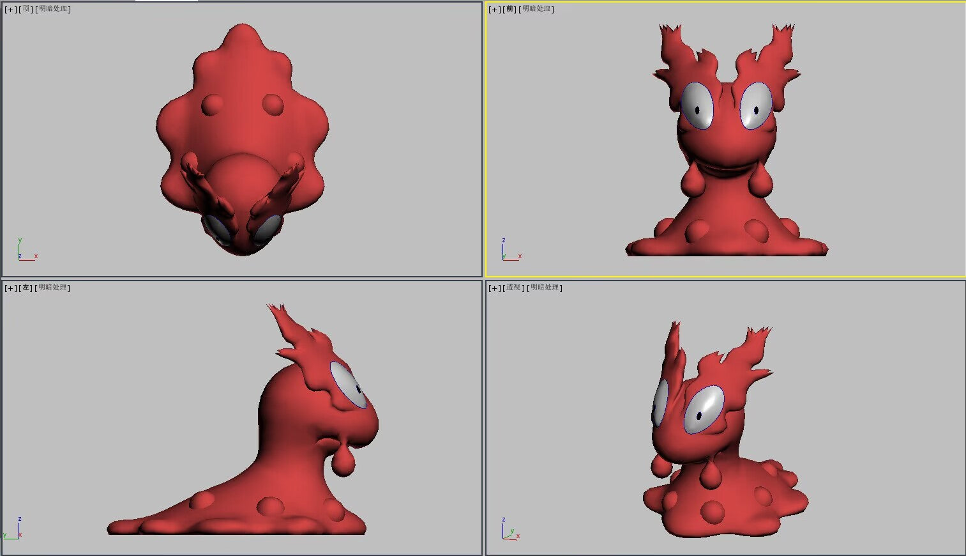Open the [+] menu of the front (前) viewport

point(495,10)
